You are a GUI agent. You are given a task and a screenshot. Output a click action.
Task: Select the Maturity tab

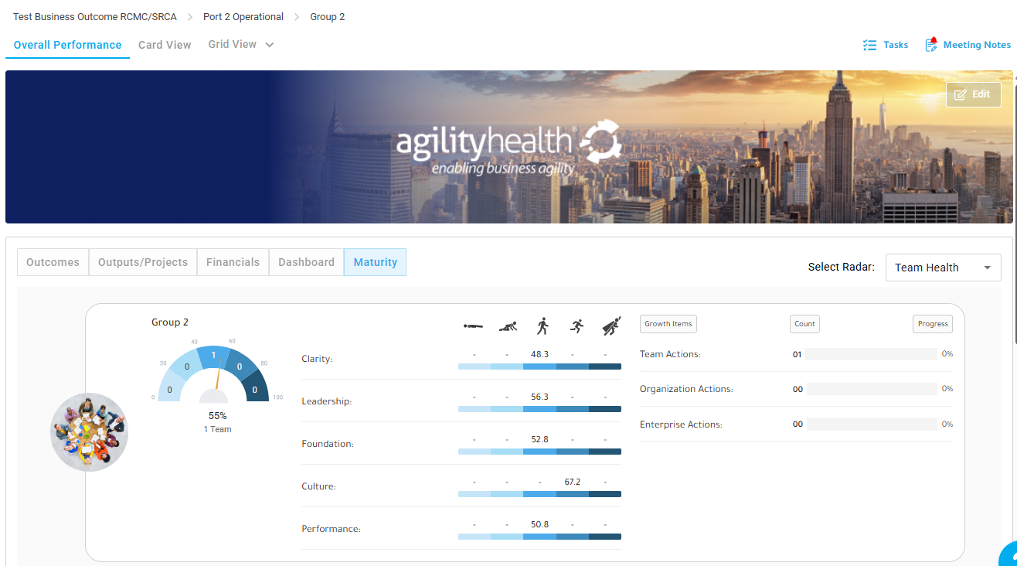(375, 262)
